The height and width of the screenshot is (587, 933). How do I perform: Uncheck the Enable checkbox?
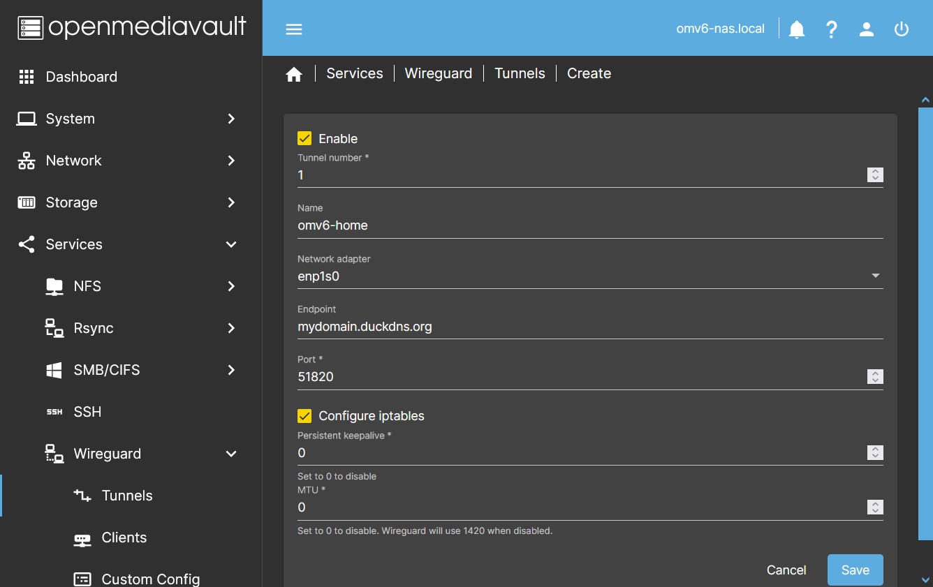coord(304,138)
